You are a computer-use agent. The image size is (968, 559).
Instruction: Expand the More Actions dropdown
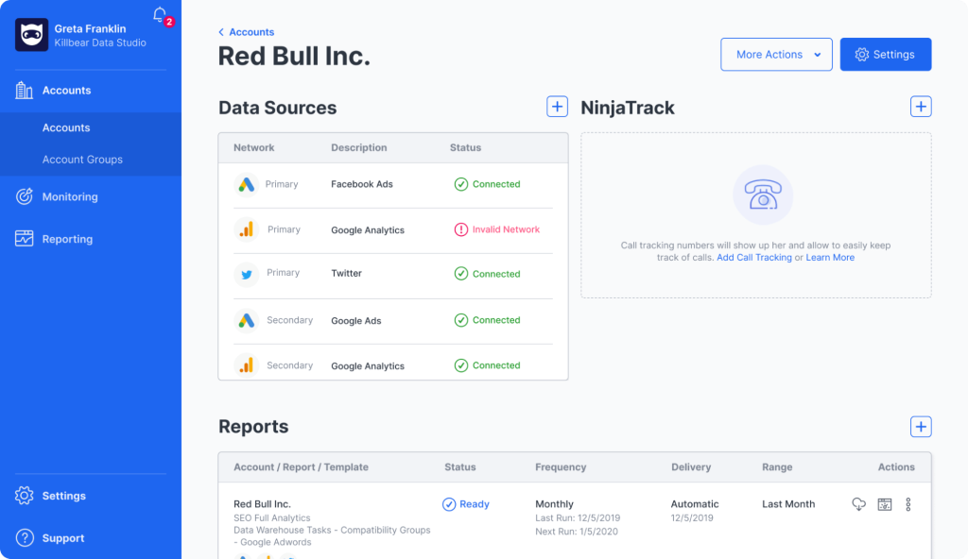tap(776, 55)
